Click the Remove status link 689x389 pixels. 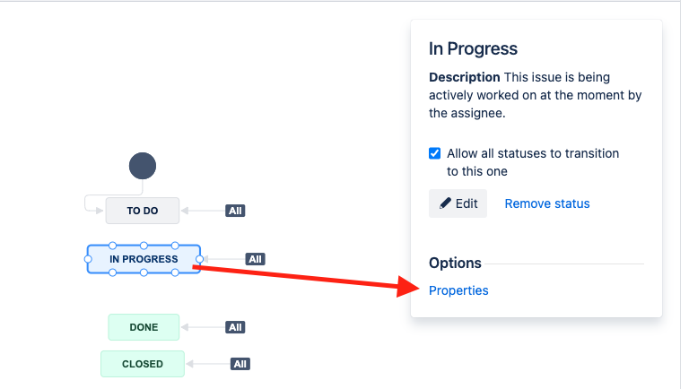tap(547, 203)
